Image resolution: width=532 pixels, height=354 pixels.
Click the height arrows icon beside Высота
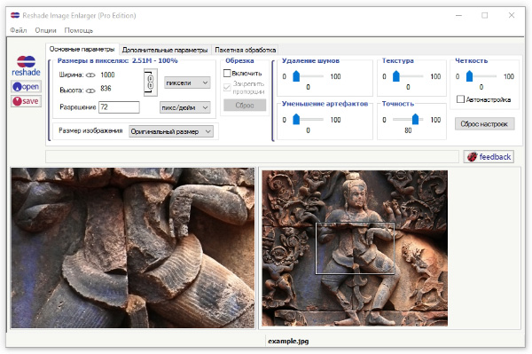click(90, 90)
